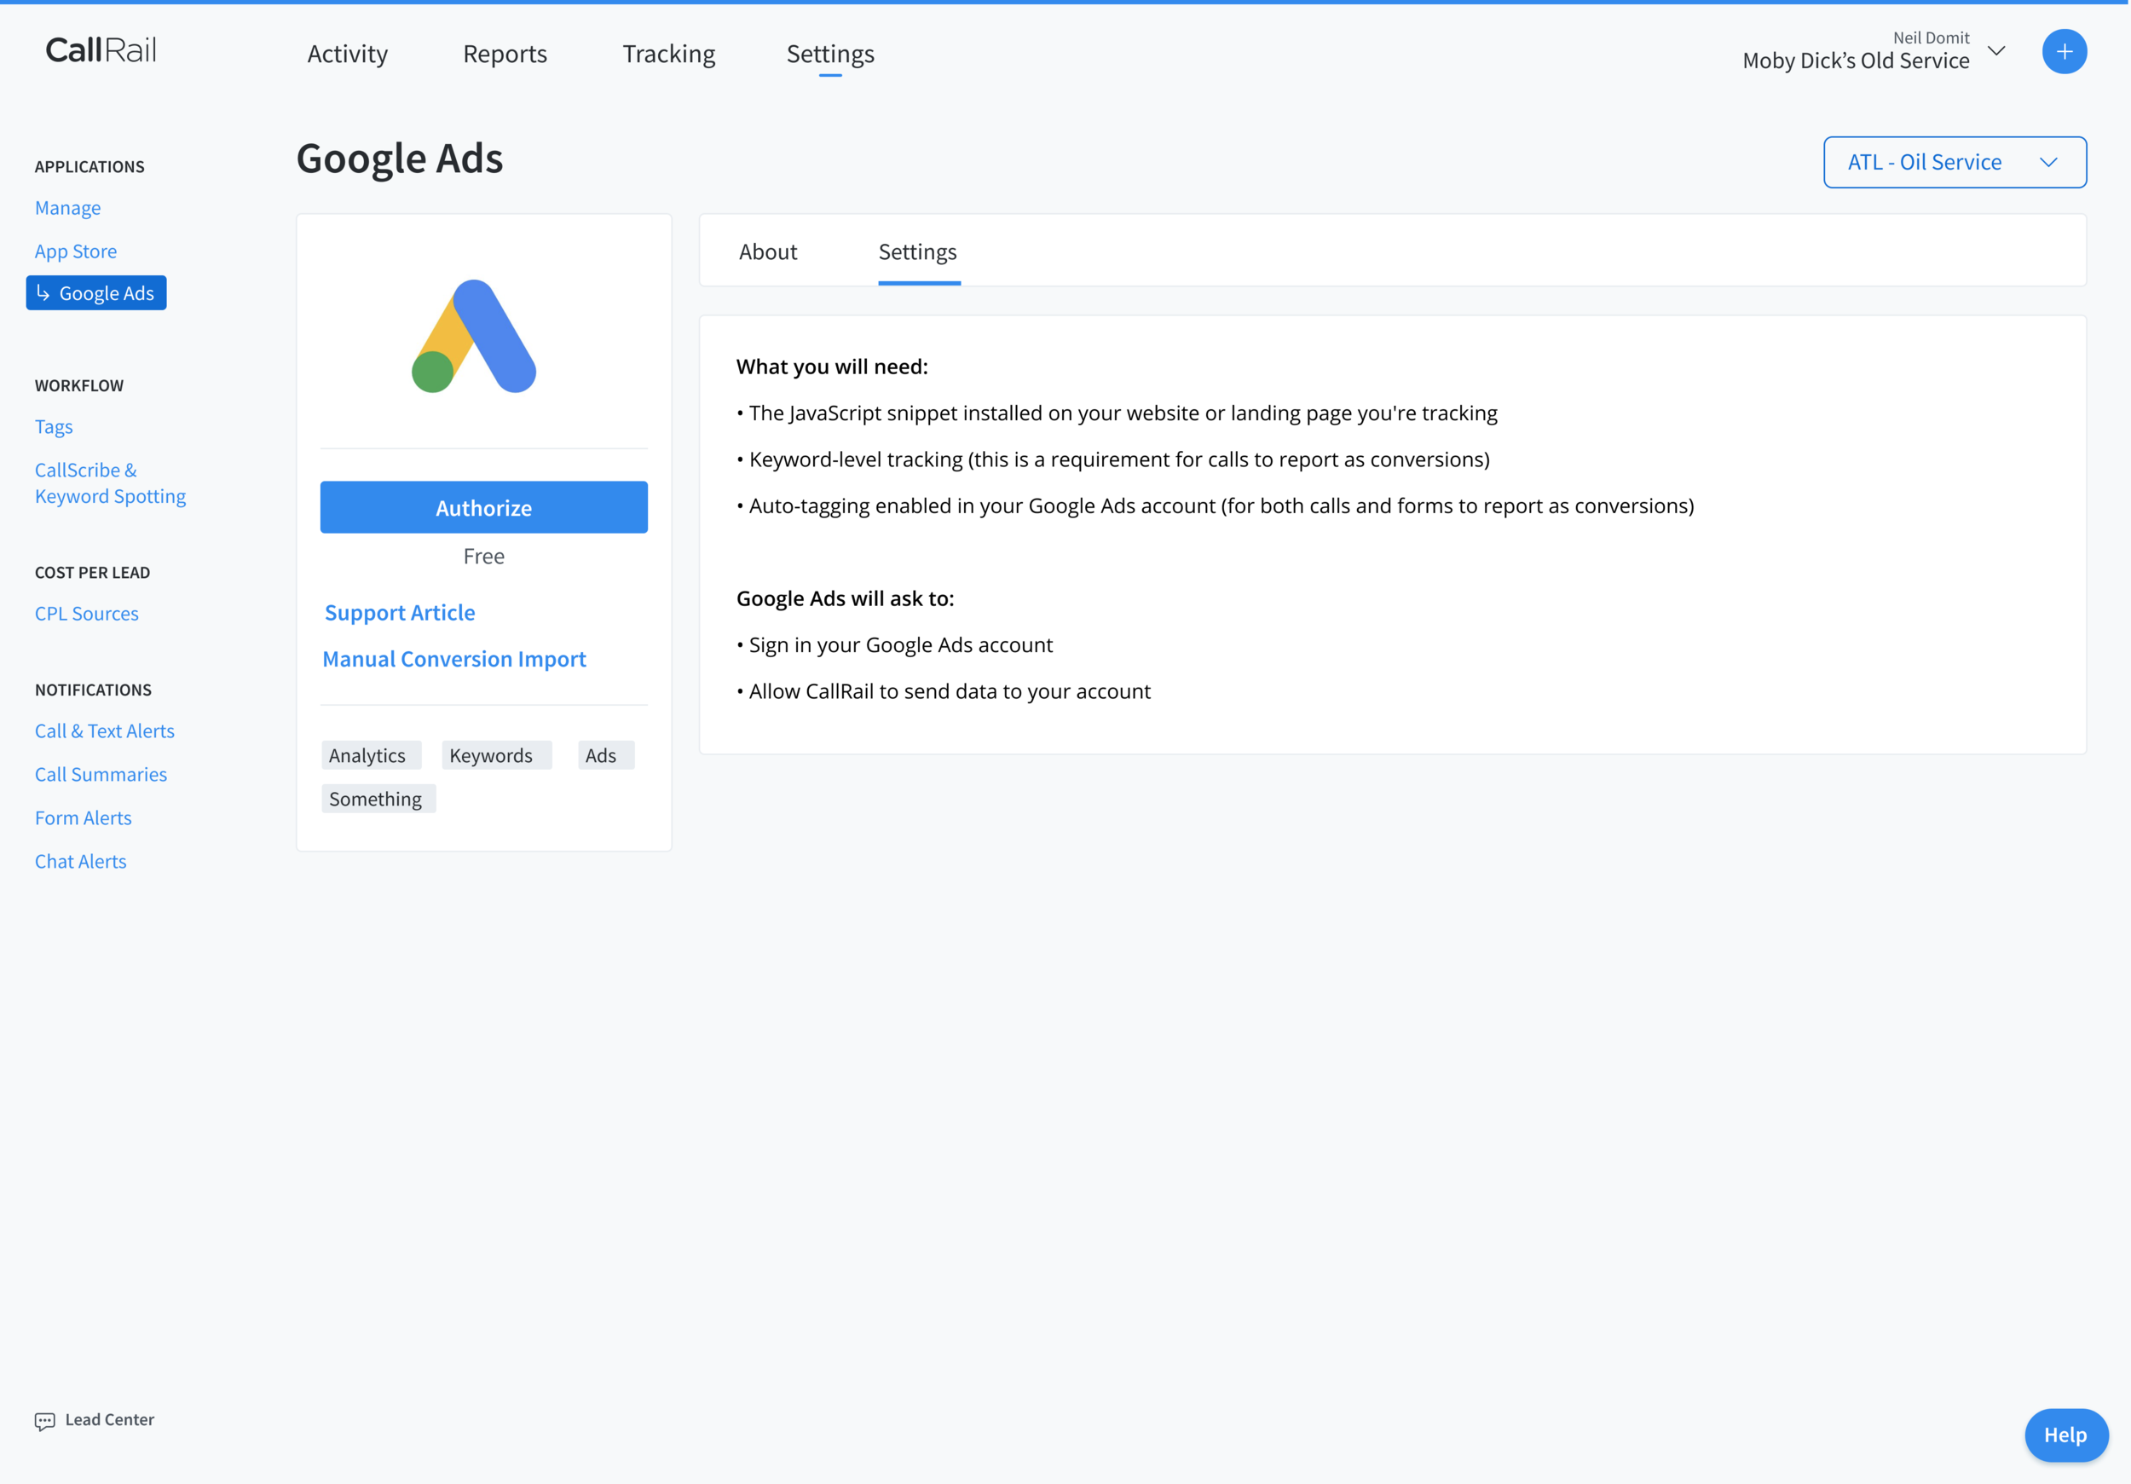Click 'Allow CallRail to send data' text

pos(944,691)
